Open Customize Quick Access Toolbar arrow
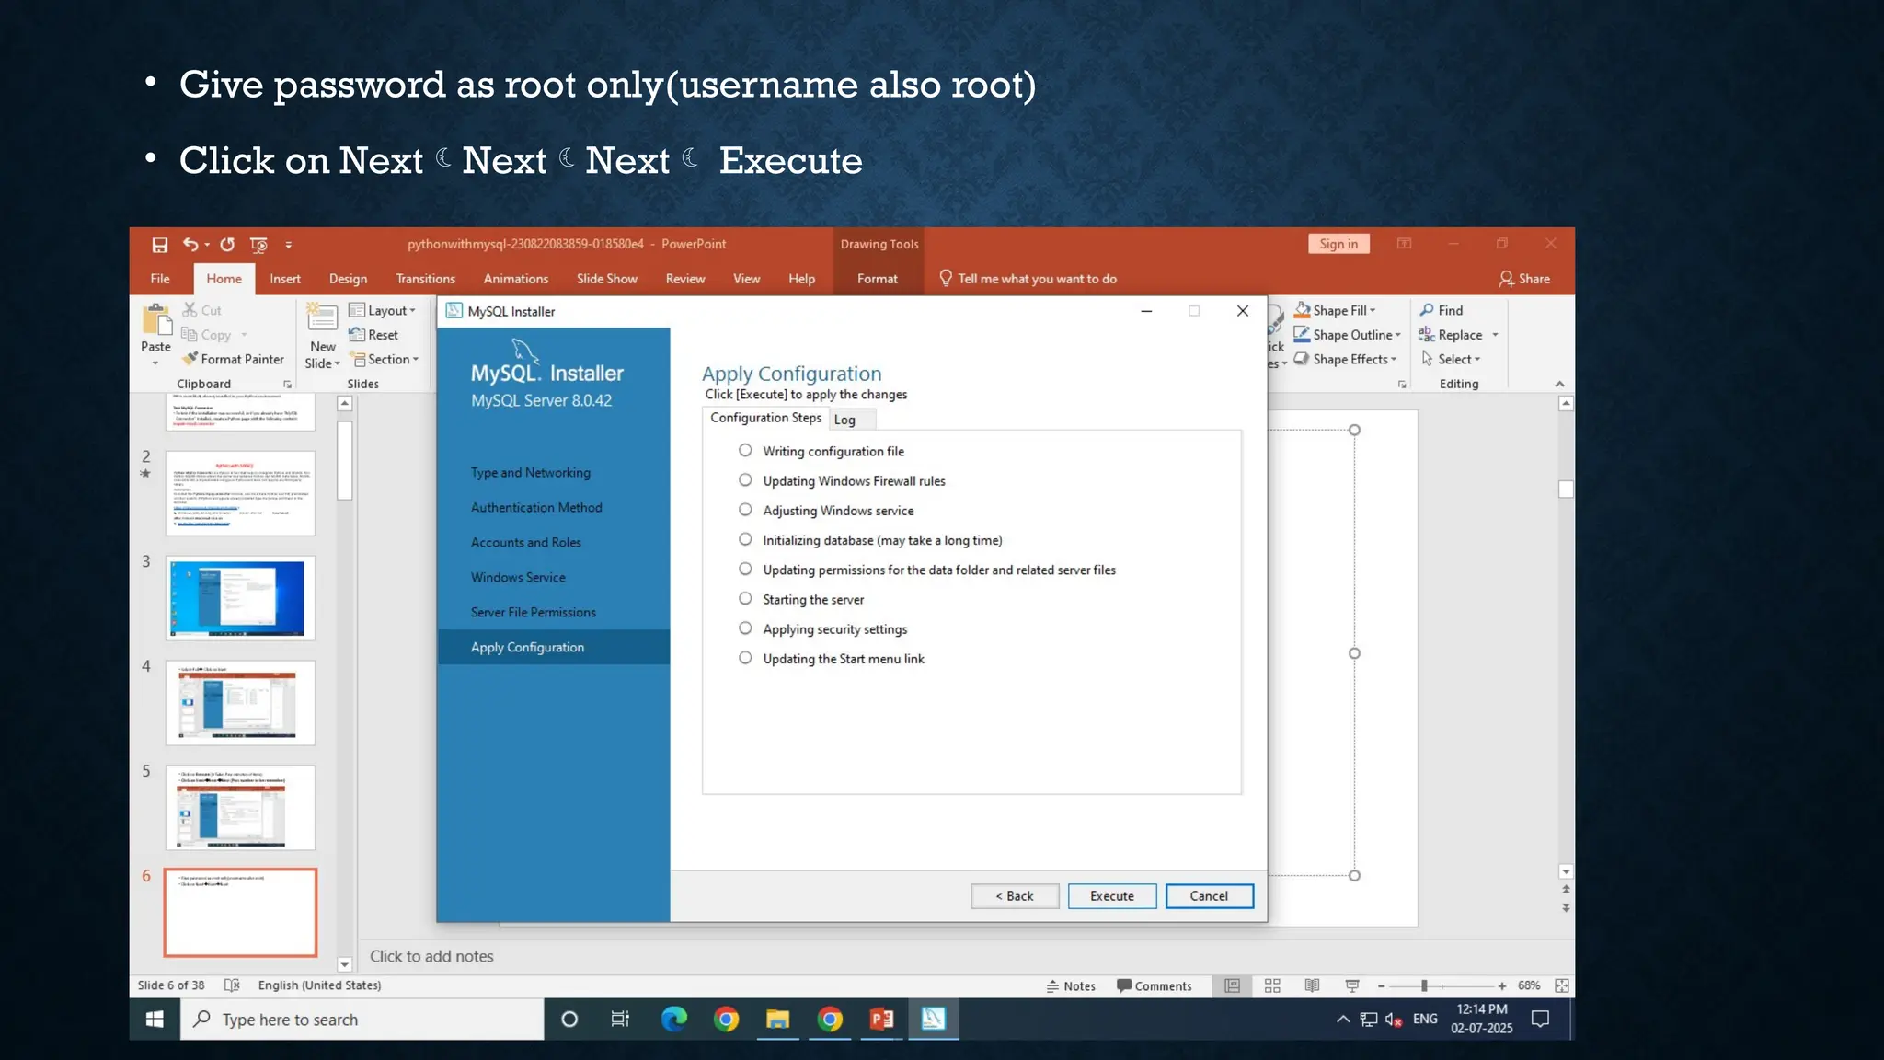 click(288, 245)
